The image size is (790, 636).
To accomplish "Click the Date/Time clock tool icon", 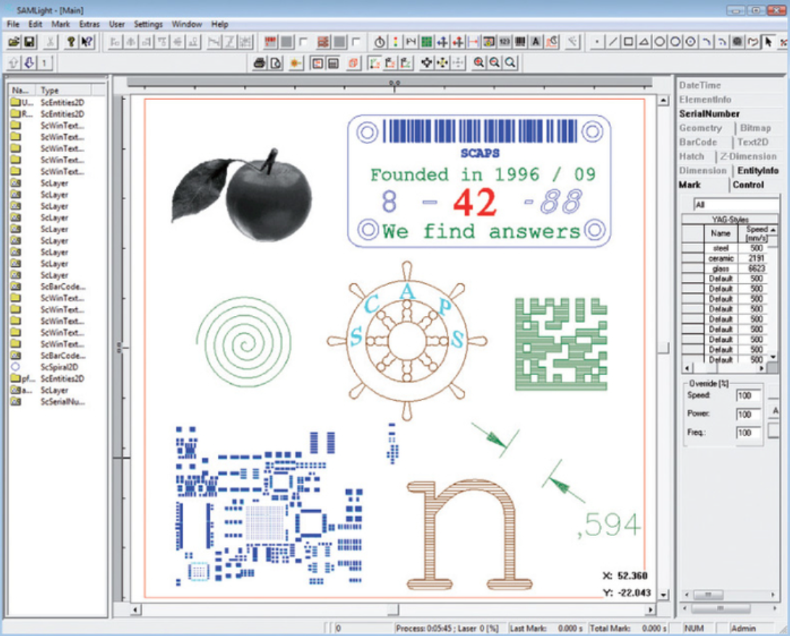I will (552, 42).
